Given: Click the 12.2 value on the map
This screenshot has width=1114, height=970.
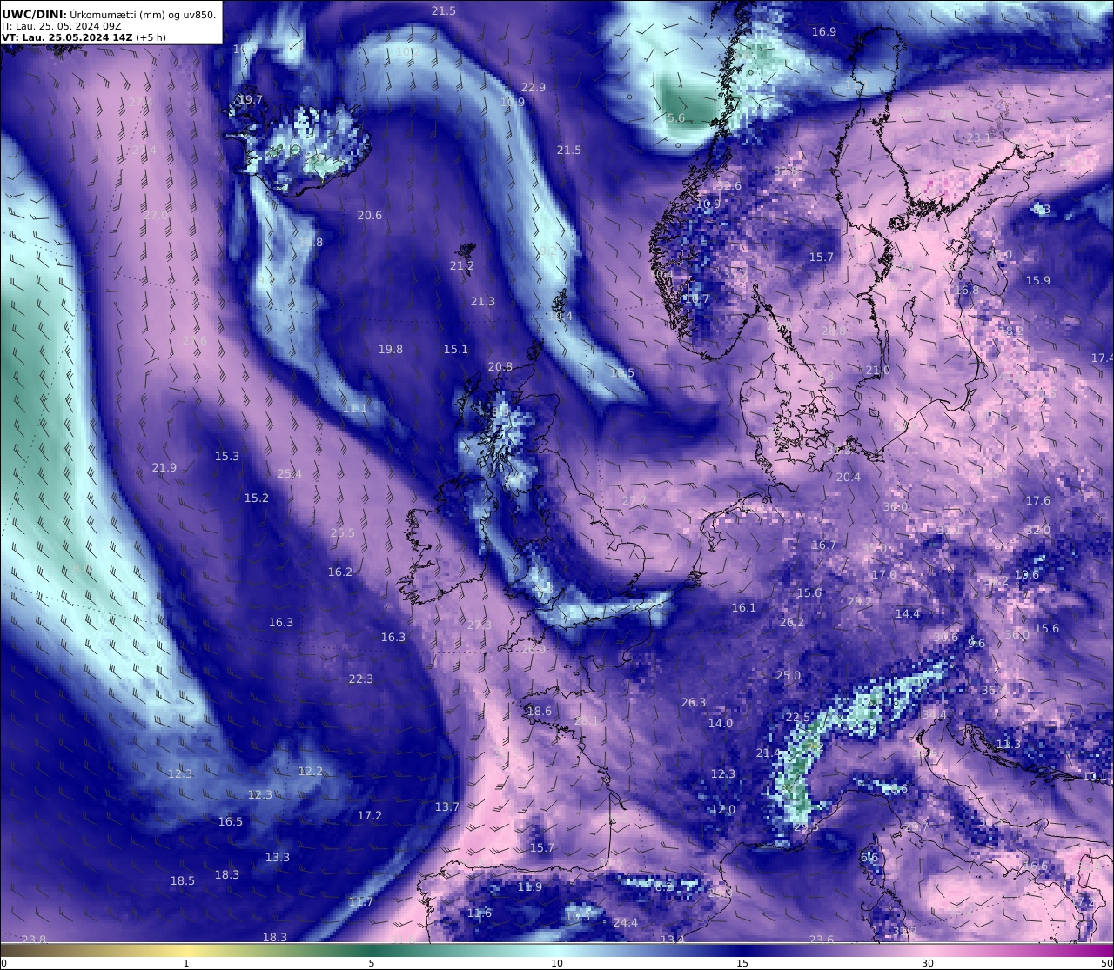Looking at the screenshot, I should pos(311,771).
